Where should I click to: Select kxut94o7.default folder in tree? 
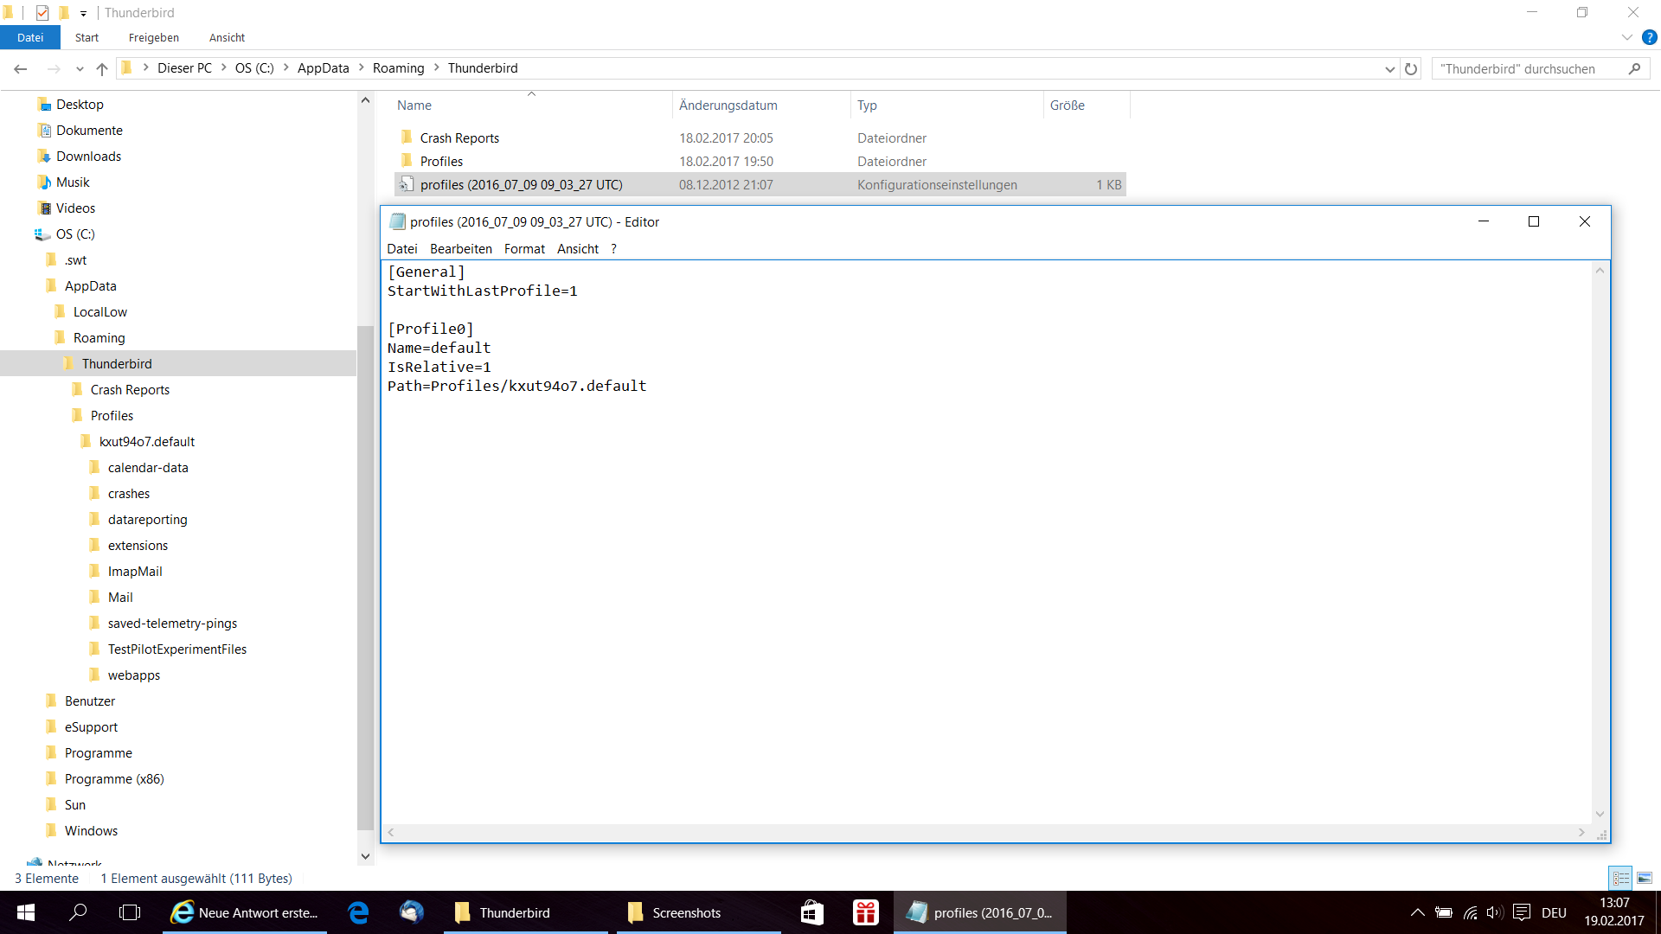coord(146,441)
